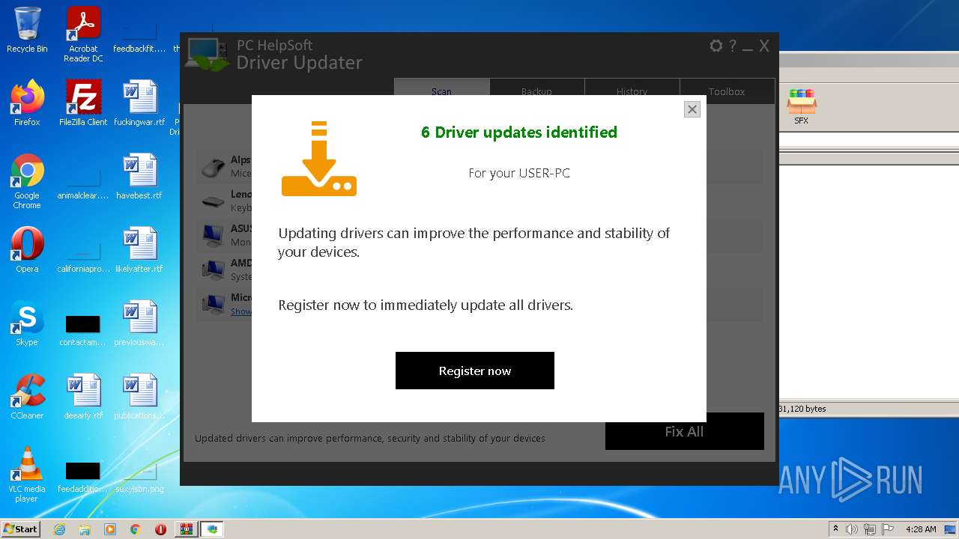Select the Lenovo keyboard device icon
Image resolution: width=959 pixels, height=539 pixels.
214,201
